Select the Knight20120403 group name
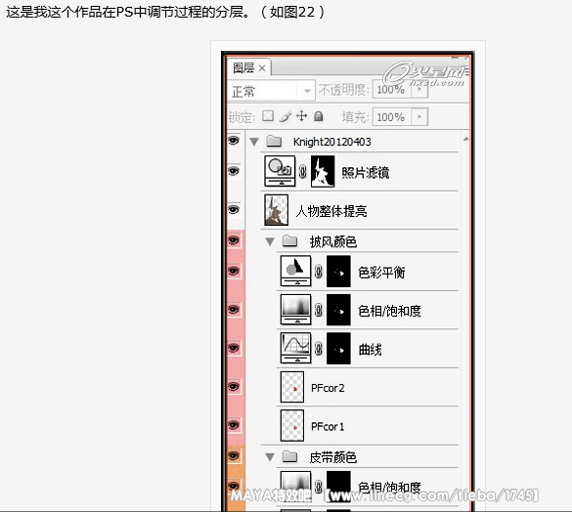The width and height of the screenshot is (572, 512). click(332, 142)
